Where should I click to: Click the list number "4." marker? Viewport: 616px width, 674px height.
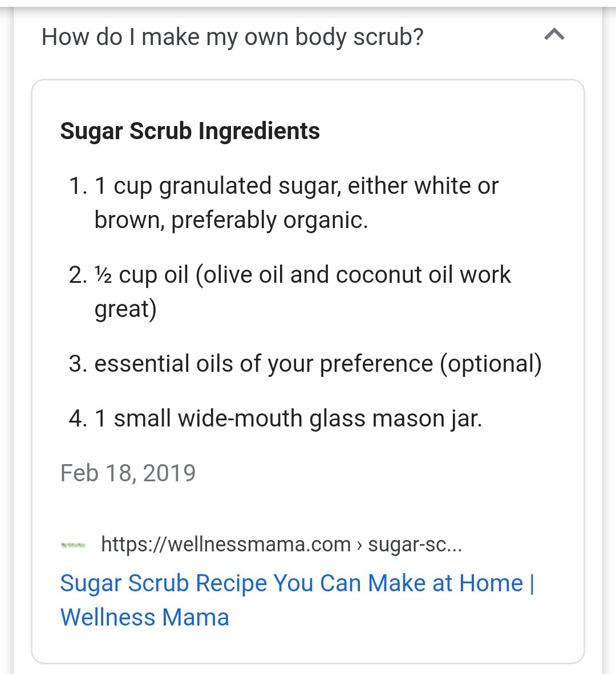[78, 419]
